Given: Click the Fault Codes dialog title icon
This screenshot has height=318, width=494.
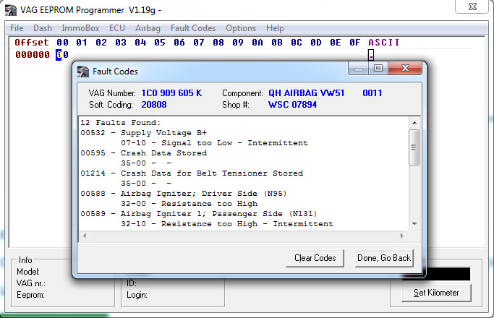Looking at the screenshot, I should point(84,72).
